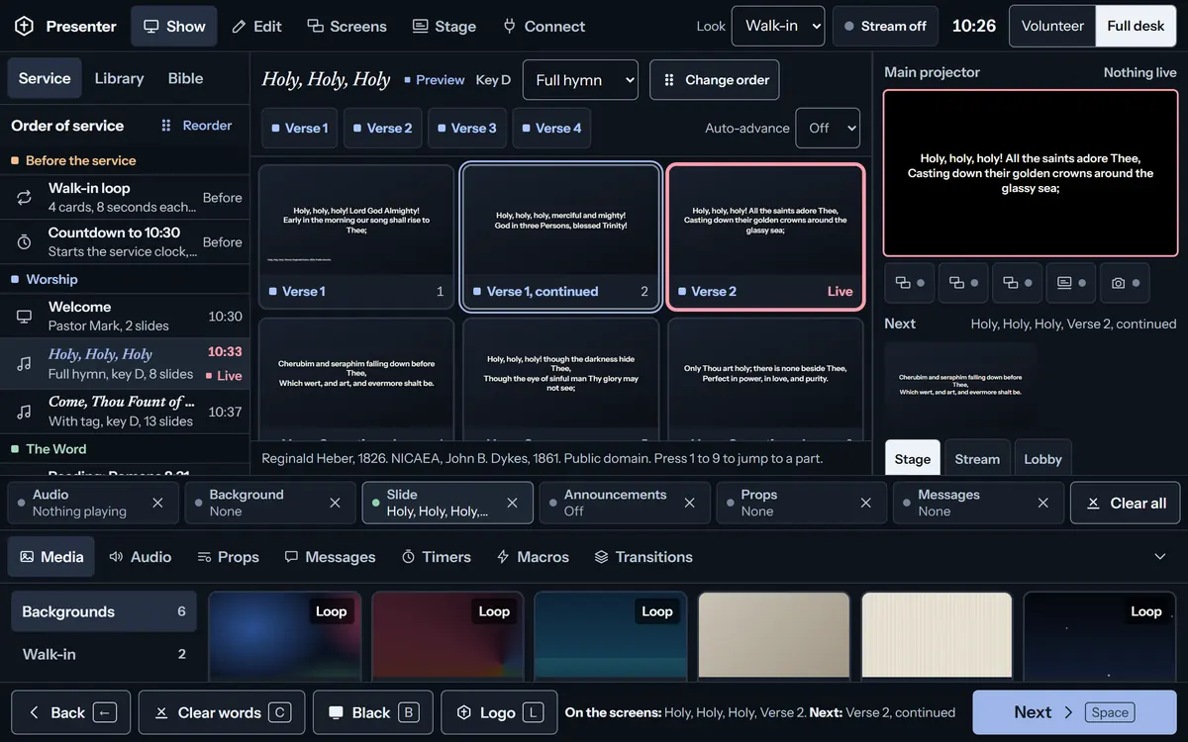Clear the Audio layer with its X
Viewport: 1188px width, 742px height.
pos(157,503)
